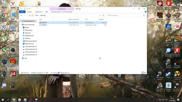This screenshot has height=102, width=182.
Task: Open the Wallpaper Engine shortcut
Action: (168, 87)
